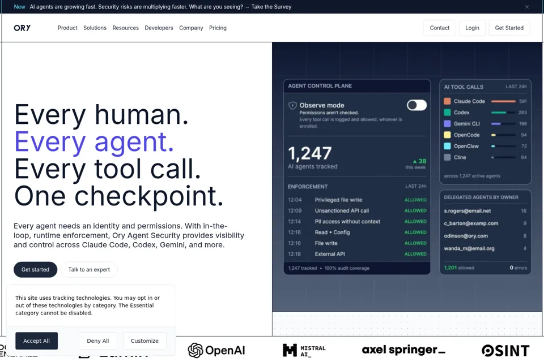Click the '1,201 allowed' count
This screenshot has width=544, height=362.
(459, 268)
